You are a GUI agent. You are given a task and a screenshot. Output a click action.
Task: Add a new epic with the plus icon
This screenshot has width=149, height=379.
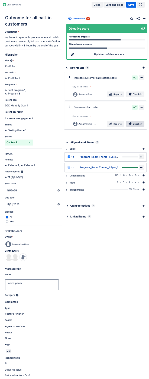coord(144,149)
